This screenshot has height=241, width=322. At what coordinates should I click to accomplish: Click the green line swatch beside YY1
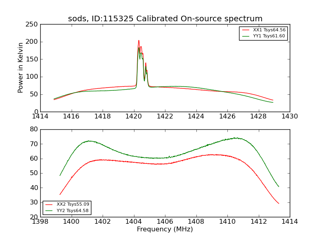pyautogui.click(x=246, y=36)
